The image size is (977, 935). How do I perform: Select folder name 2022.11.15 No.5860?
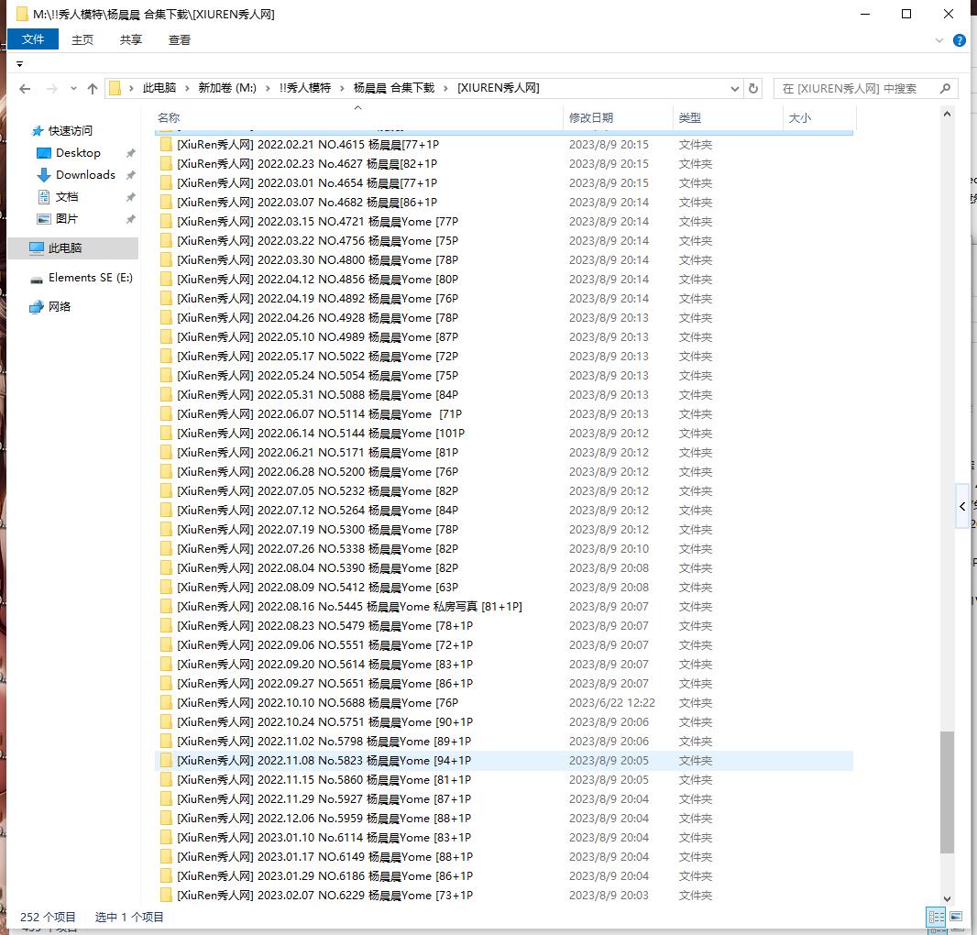point(324,780)
